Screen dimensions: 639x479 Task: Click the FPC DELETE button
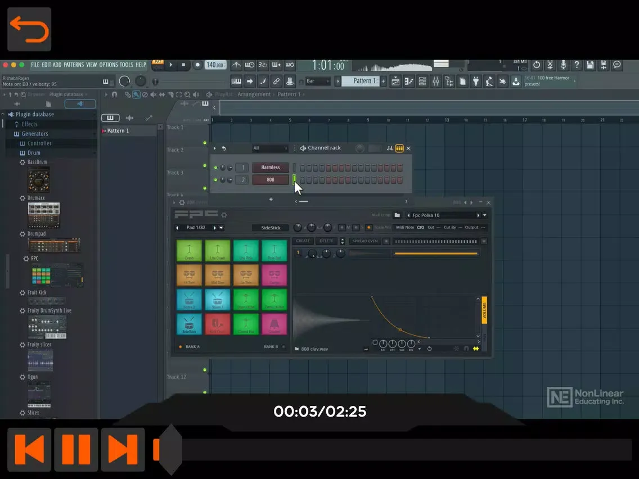[326, 241]
